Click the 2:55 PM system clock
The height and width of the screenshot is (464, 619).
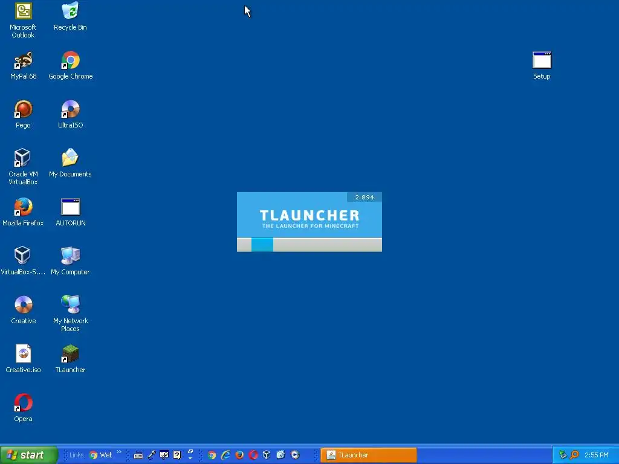click(x=597, y=455)
